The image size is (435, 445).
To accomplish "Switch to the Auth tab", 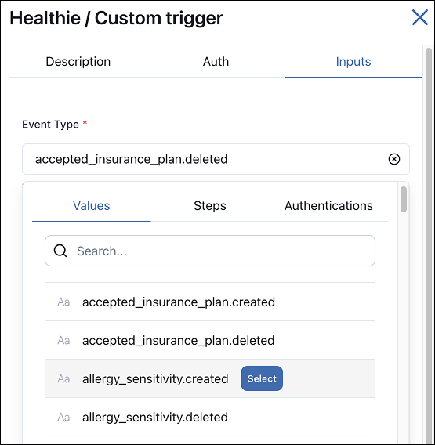I will 216,62.
